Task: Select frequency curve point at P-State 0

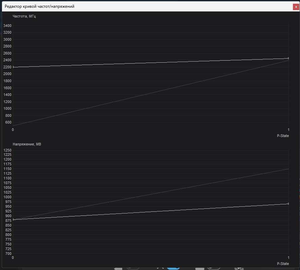Action: click(x=13, y=67)
